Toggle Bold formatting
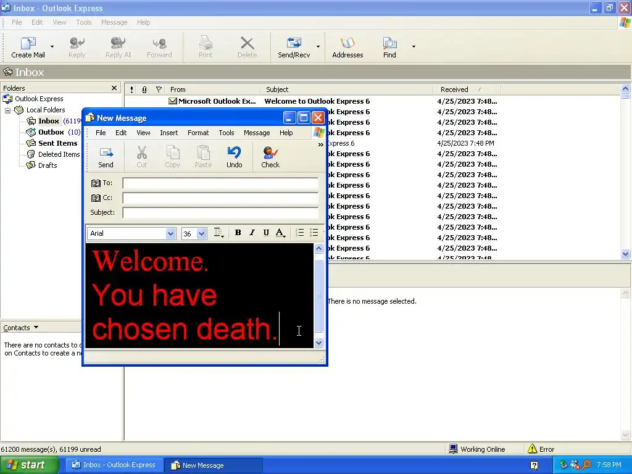 click(238, 233)
